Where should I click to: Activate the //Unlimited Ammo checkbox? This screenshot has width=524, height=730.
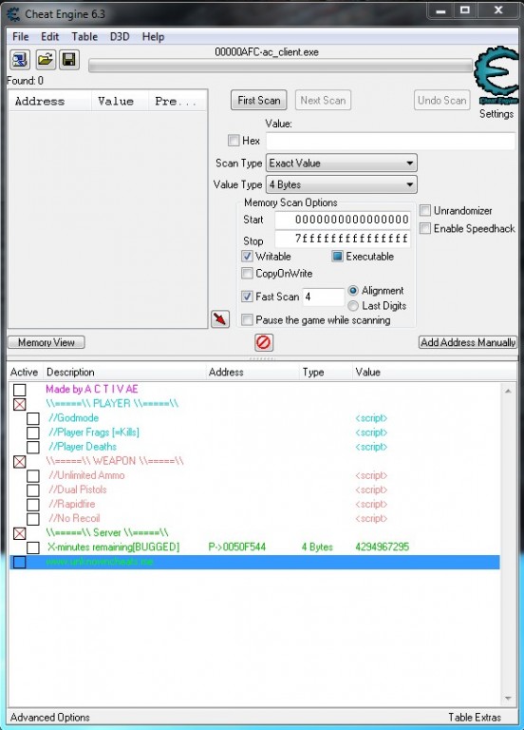(x=33, y=476)
